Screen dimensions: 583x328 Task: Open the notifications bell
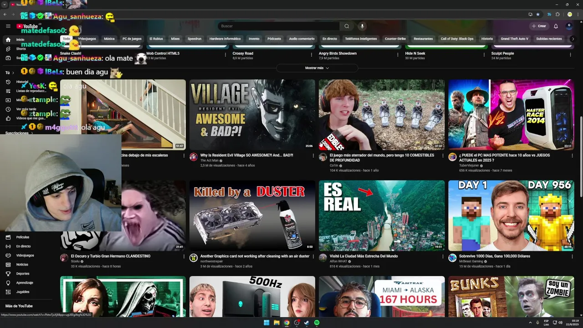pos(556,26)
